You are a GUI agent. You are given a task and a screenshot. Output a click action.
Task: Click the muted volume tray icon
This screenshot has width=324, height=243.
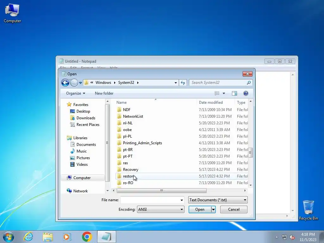pos(292,237)
